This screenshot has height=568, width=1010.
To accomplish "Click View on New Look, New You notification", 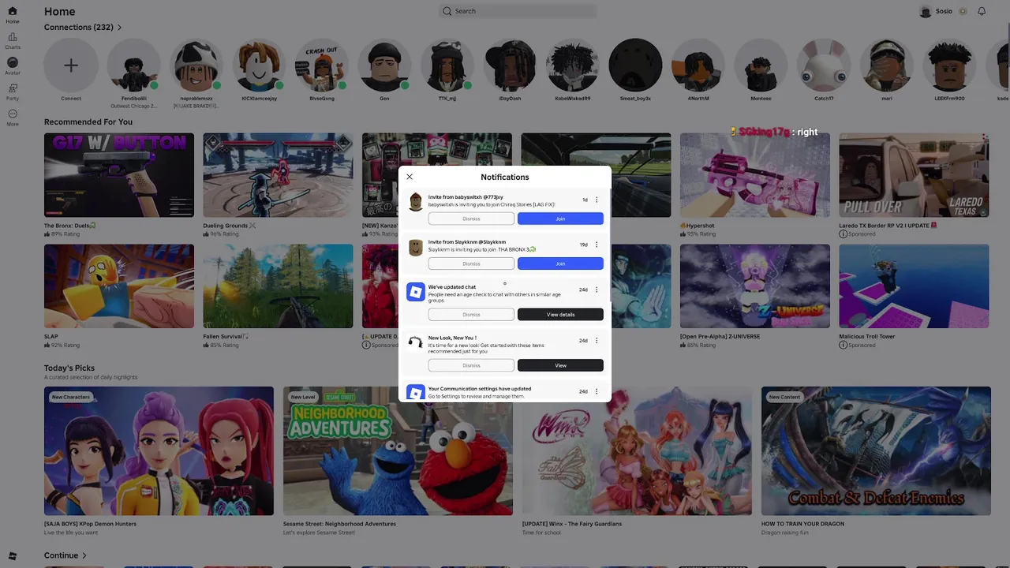I will coord(560,365).
